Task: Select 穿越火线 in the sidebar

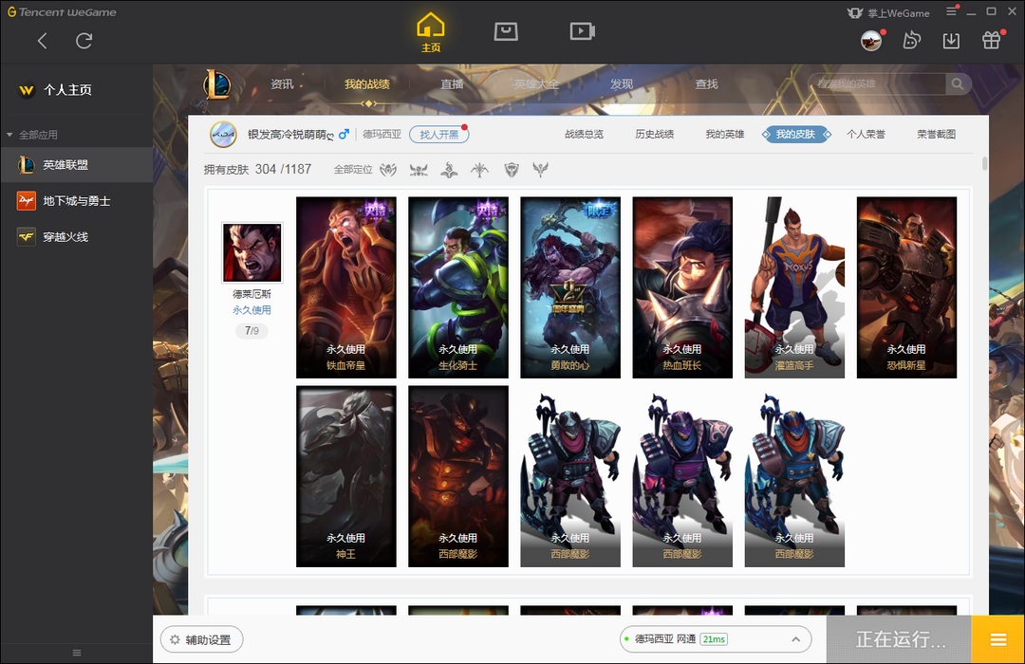Action: [77, 236]
